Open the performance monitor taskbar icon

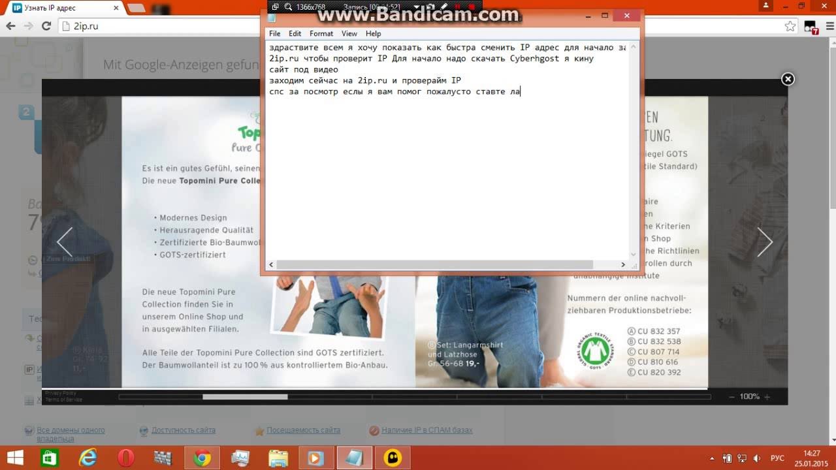click(240, 458)
